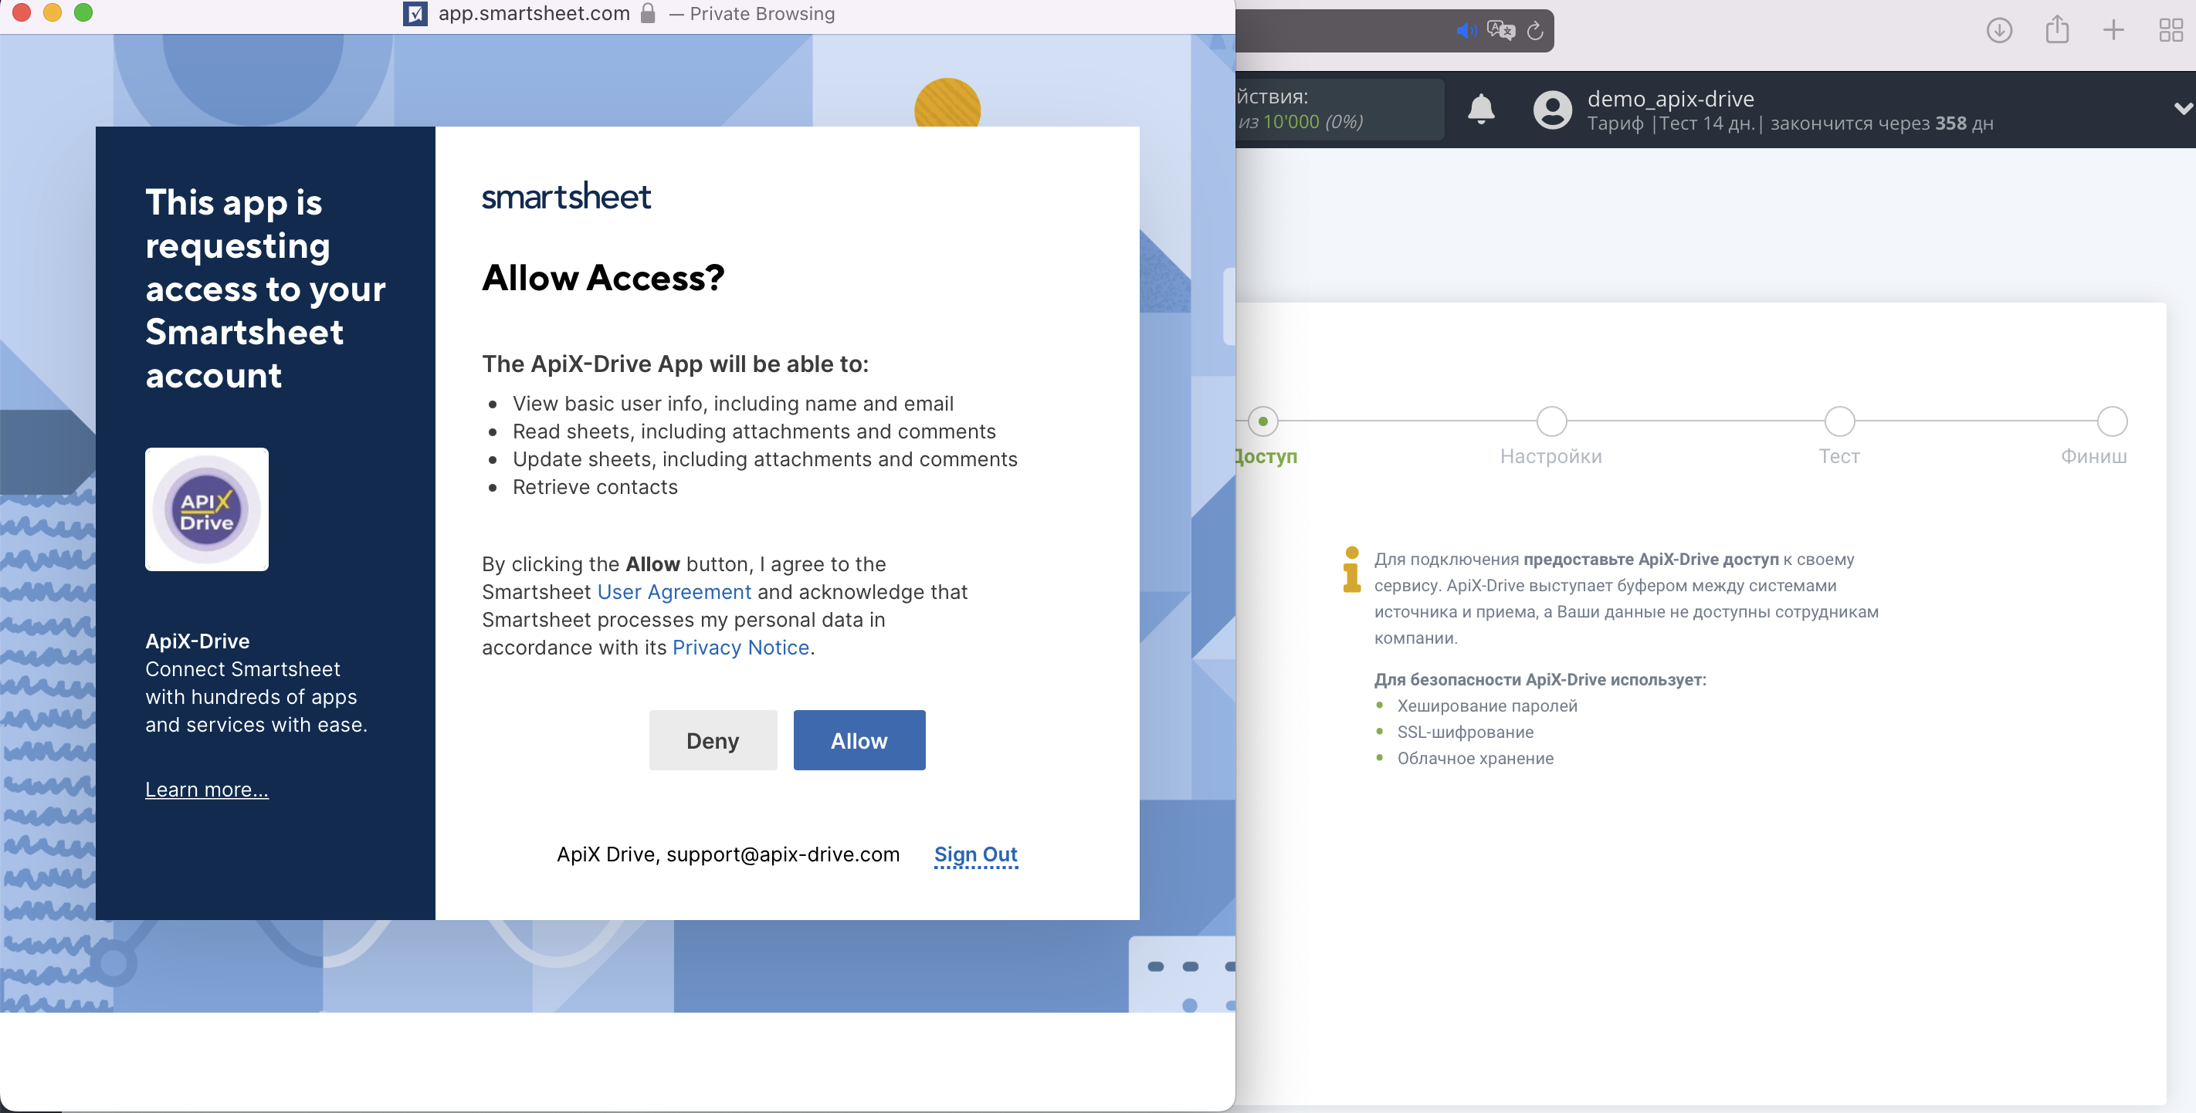Expand the demo_apix-drive account dropdown arrow
This screenshot has width=2196, height=1113.
tap(2182, 109)
